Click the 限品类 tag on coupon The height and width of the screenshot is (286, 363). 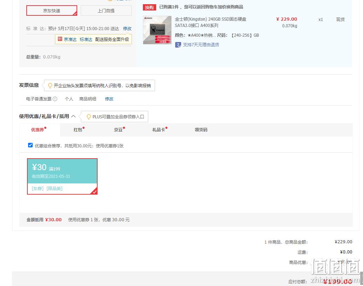54,189
